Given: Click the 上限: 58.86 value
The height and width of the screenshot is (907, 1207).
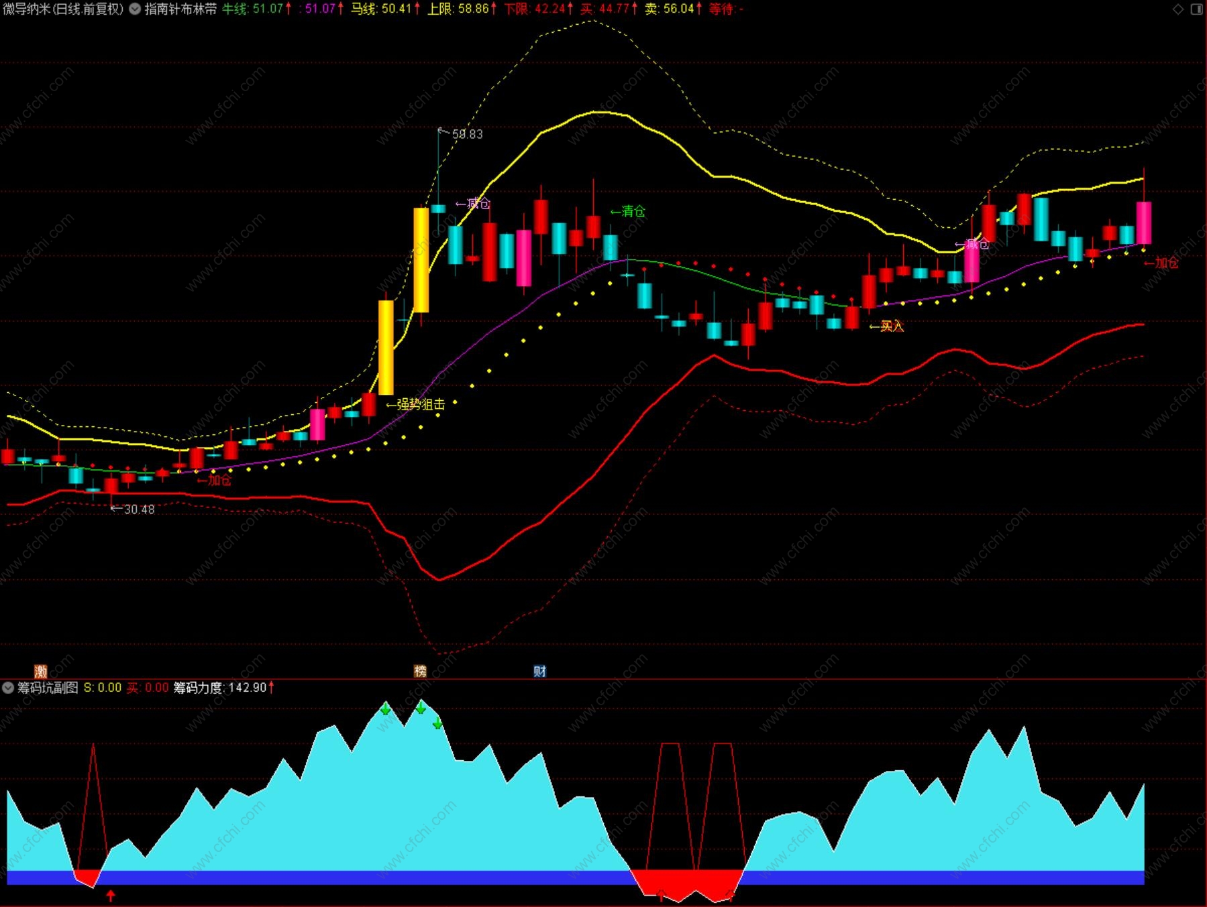Looking at the screenshot, I should point(462,9).
